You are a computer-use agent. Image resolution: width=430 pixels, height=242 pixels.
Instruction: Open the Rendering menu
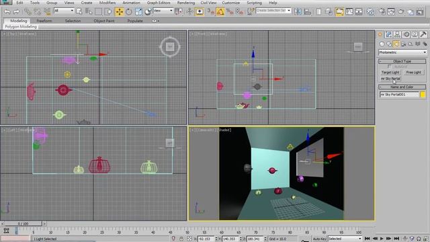tap(186, 3)
